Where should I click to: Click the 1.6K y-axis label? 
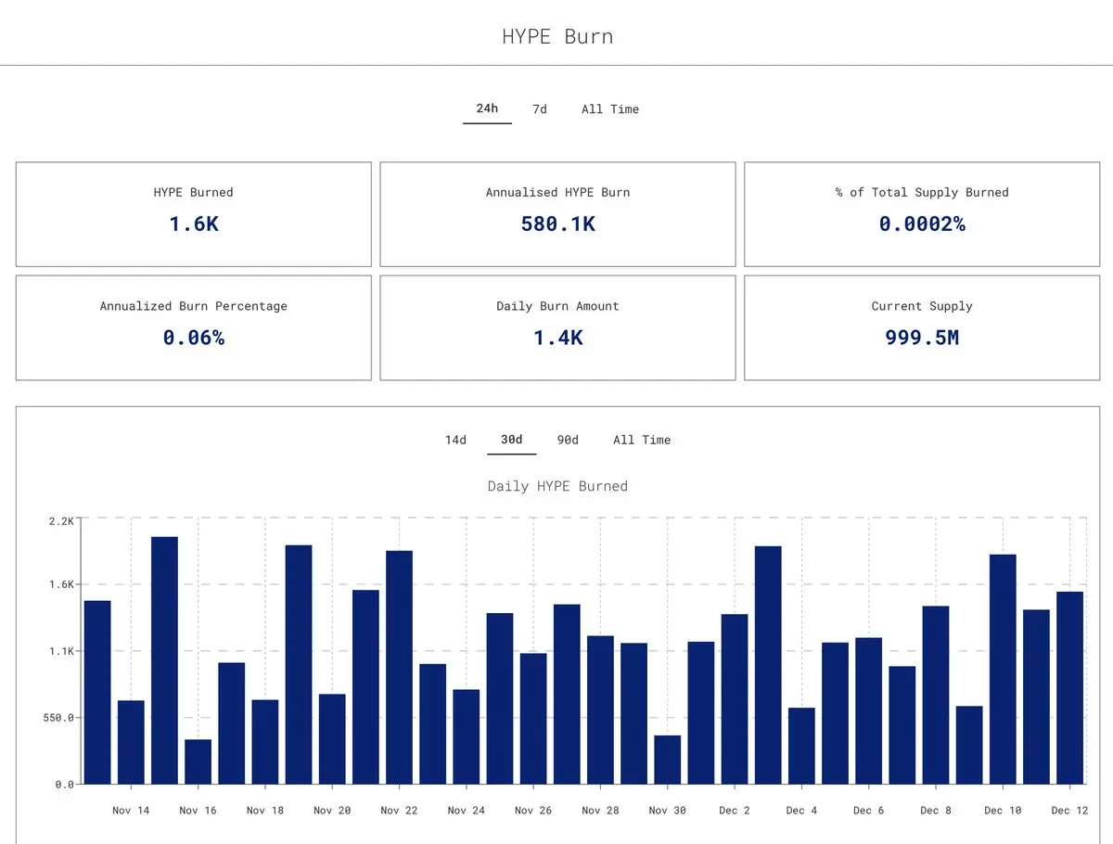[x=61, y=584]
